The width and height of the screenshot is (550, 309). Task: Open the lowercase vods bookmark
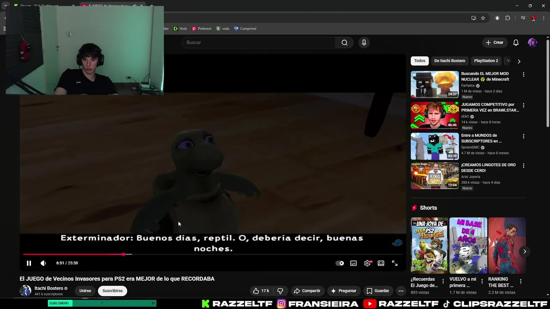click(223, 29)
